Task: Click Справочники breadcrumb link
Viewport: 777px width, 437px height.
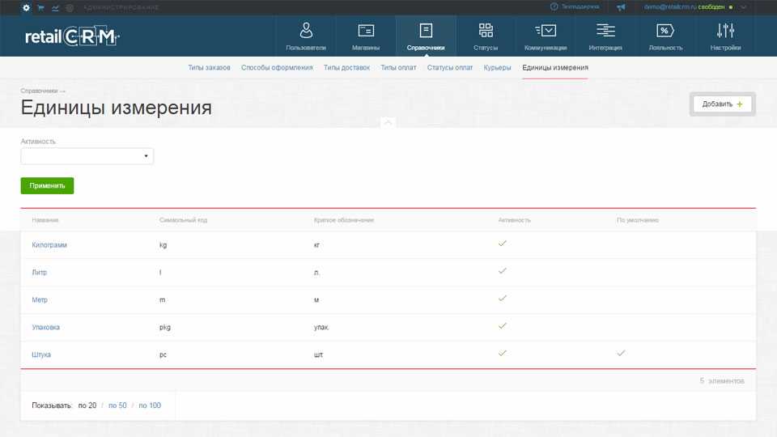Action: tap(39, 91)
